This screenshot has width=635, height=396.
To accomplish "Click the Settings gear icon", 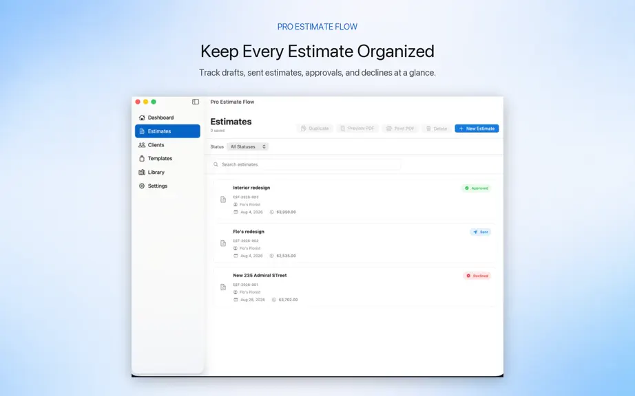I will click(142, 186).
